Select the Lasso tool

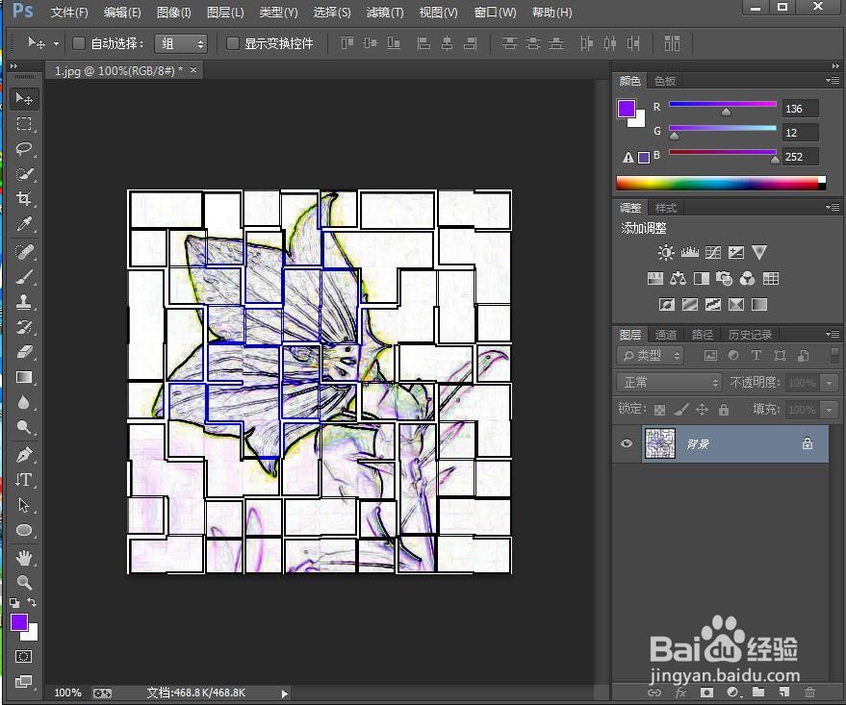pos(24,149)
